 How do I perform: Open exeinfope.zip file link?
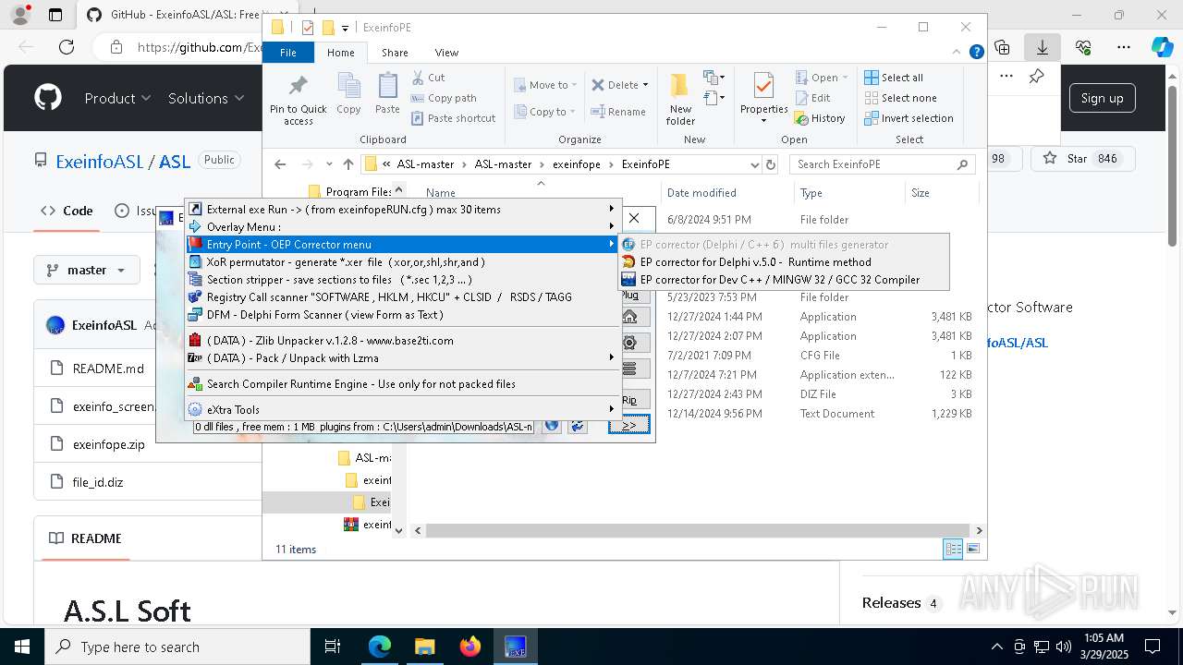pos(109,444)
